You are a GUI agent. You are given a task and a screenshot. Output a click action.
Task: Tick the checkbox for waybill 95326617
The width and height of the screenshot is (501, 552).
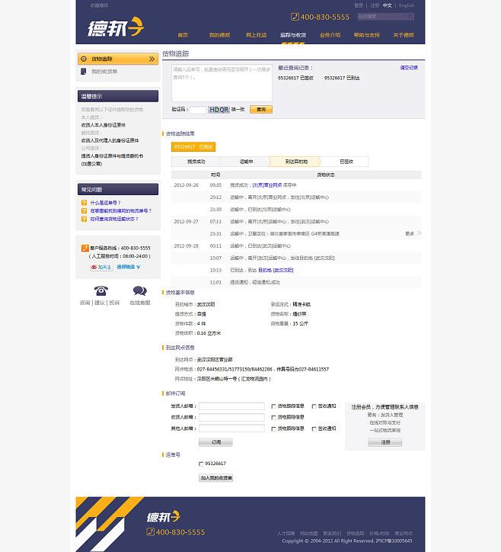click(201, 464)
